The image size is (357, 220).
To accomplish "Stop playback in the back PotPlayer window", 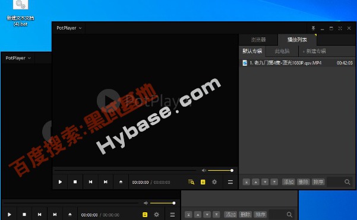I will click(24, 214).
